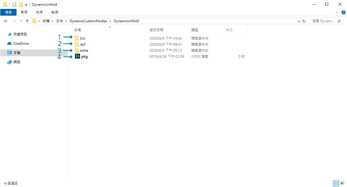Switch to details view layout

click(336, 183)
